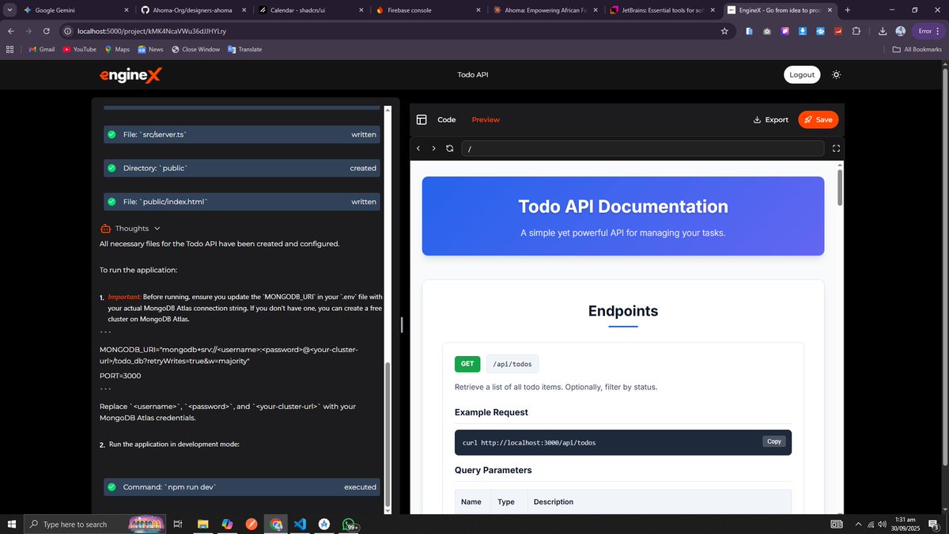949x534 pixels.
Task: Switch to the Preview tab
Action: [x=486, y=119]
